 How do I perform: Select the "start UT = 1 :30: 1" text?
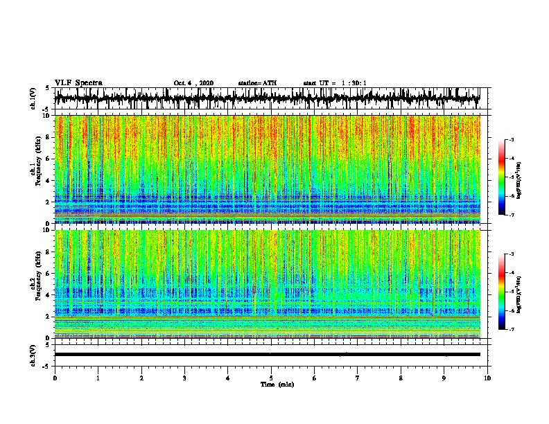[335, 83]
